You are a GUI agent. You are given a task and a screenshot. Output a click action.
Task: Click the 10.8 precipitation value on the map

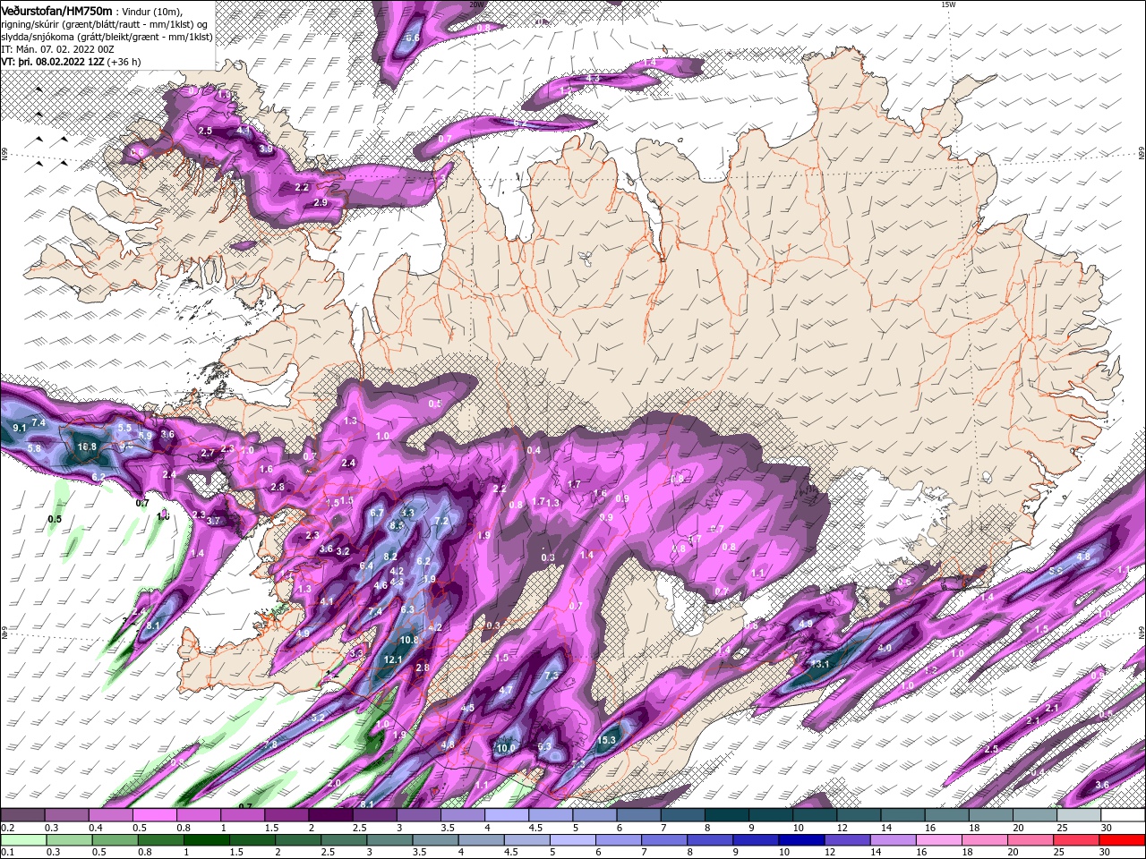tap(409, 640)
